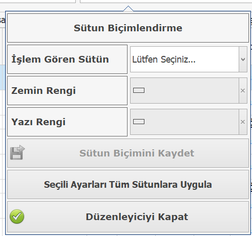Viewport: 252px width, 236px height.
Task: Click the Sütun Biçimlendirme header title
Action: pos(128,28)
